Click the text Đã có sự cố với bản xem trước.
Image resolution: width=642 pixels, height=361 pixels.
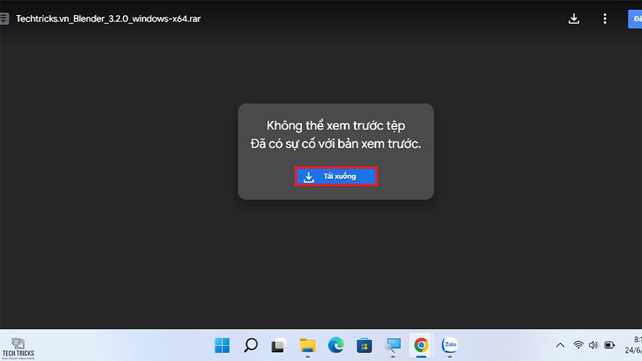pyautogui.click(x=335, y=143)
